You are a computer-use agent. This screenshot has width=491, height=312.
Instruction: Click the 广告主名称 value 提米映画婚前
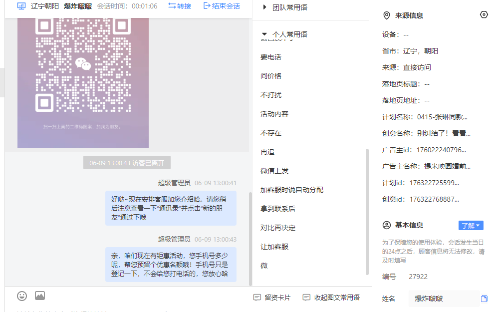447,166
